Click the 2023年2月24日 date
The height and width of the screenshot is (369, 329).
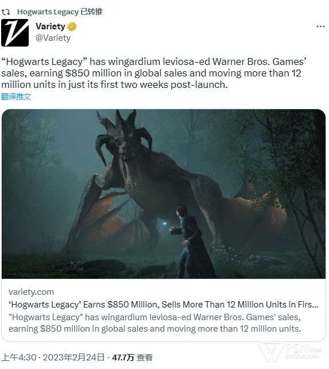pos(73,358)
